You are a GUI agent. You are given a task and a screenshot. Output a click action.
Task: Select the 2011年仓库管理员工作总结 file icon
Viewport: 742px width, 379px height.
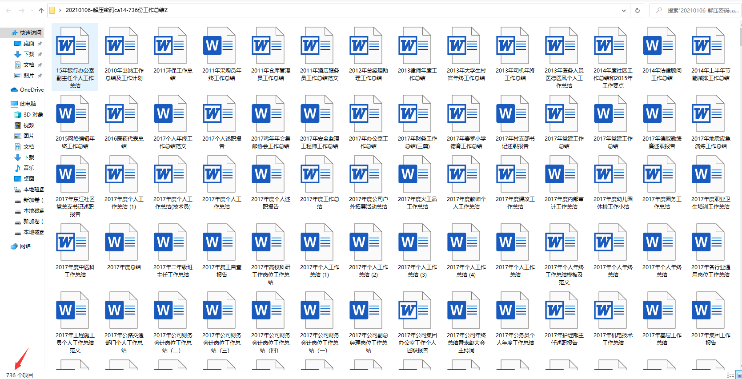pyautogui.click(x=267, y=46)
